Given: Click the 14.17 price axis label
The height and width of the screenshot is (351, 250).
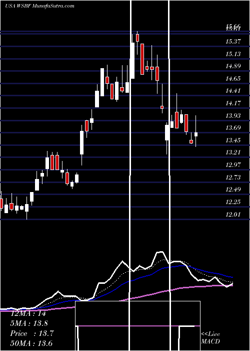Looking at the screenshot, I should (x=233, y=103).
